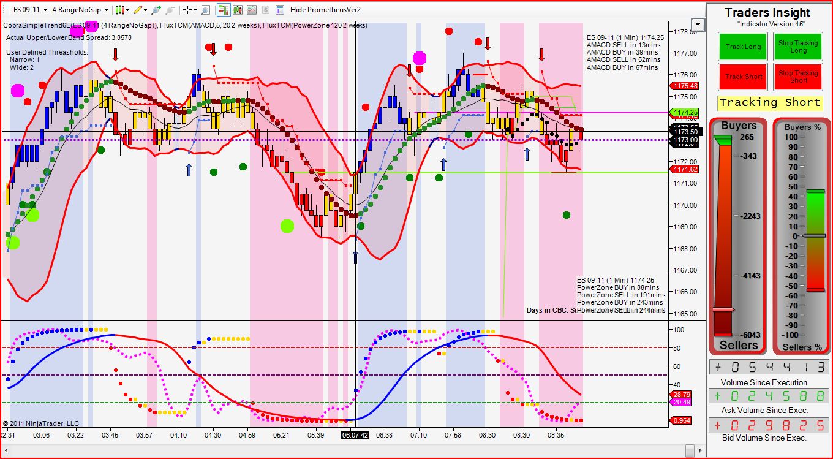Open the Indicators chart icon
This screenshot has height=459, width=833.
(x=252, y=10)
